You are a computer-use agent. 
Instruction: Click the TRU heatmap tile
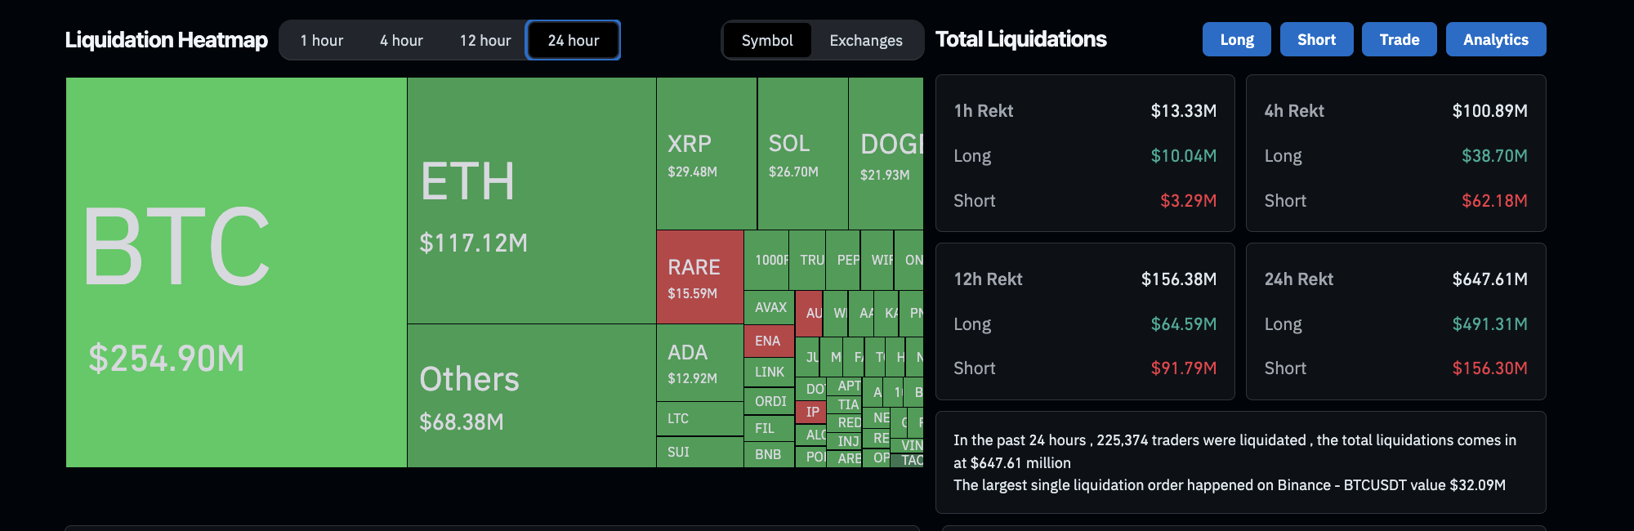808,260
